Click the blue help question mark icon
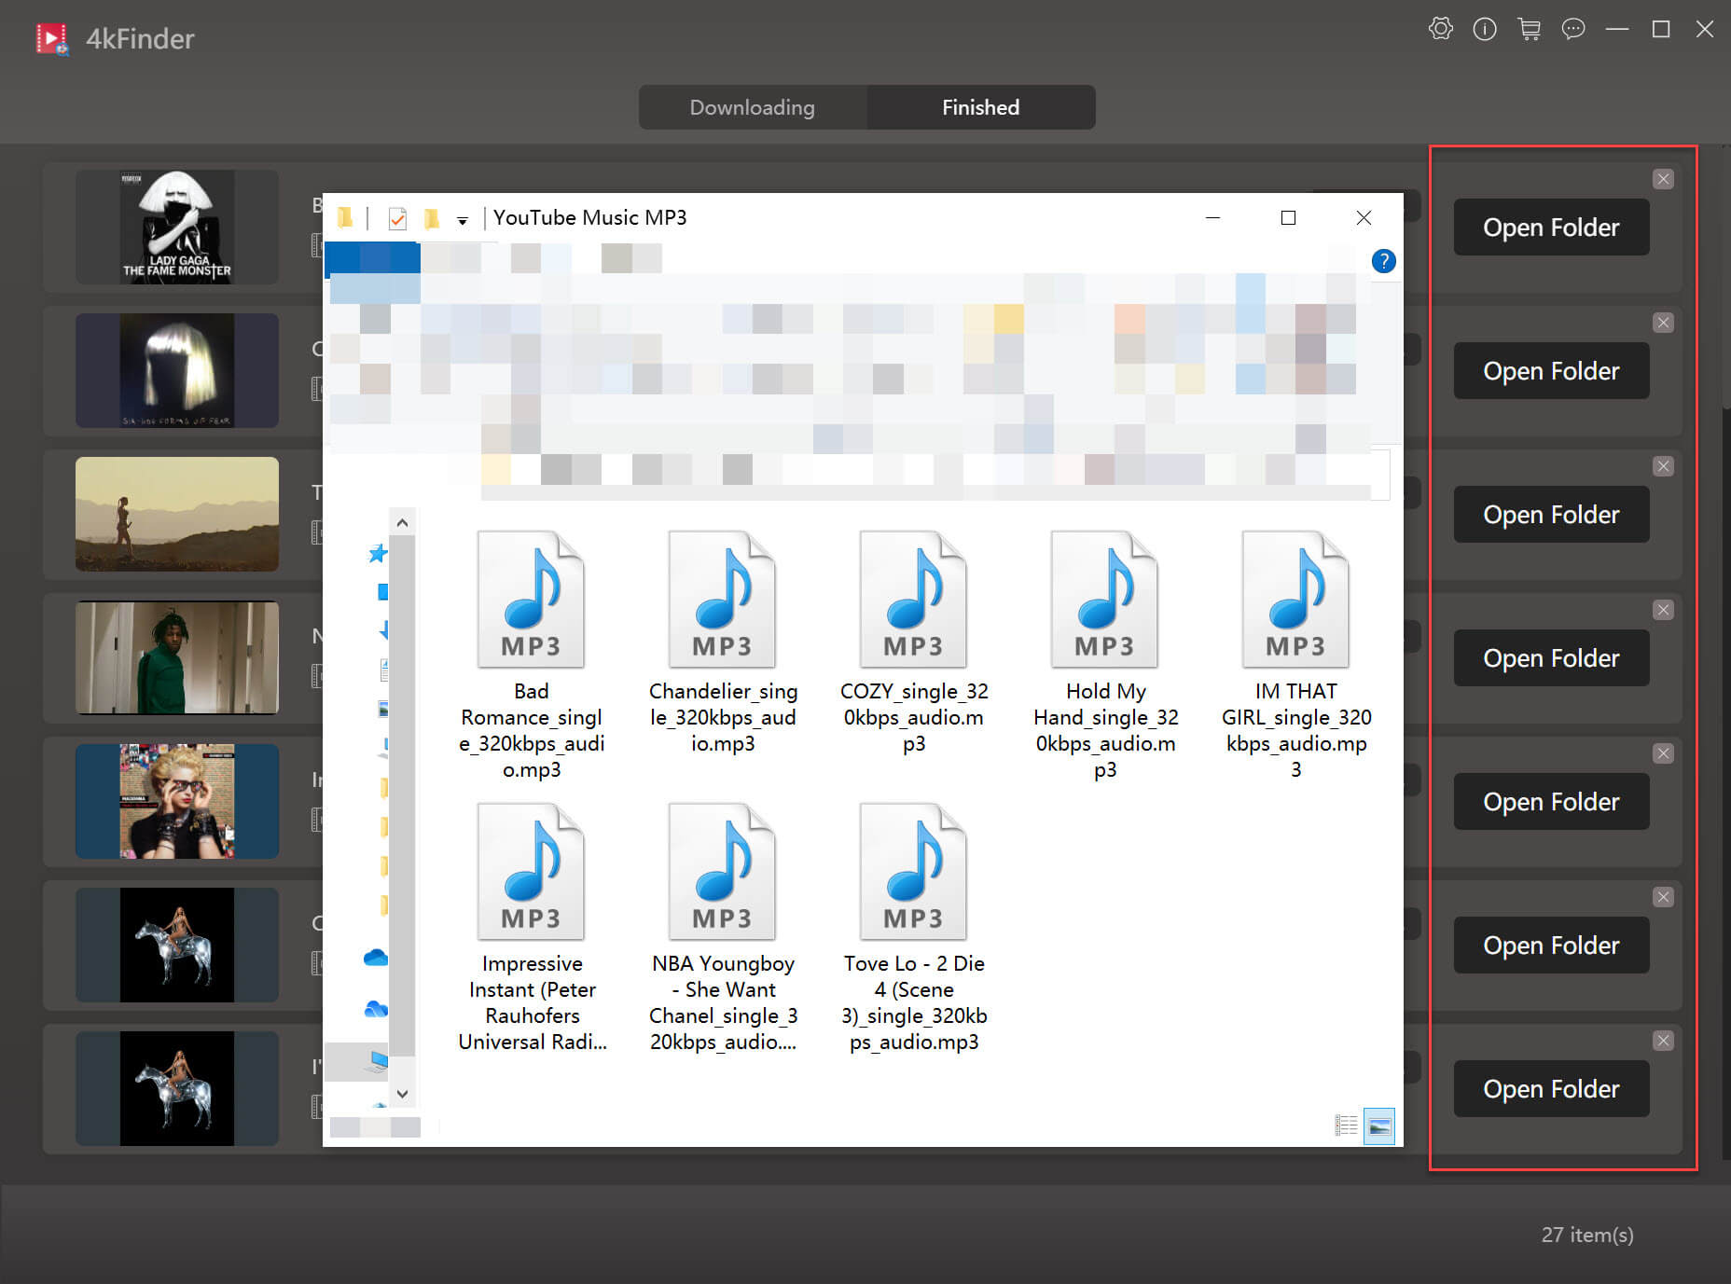This screenshot has height=1284, width=1731. [1383, 261]
